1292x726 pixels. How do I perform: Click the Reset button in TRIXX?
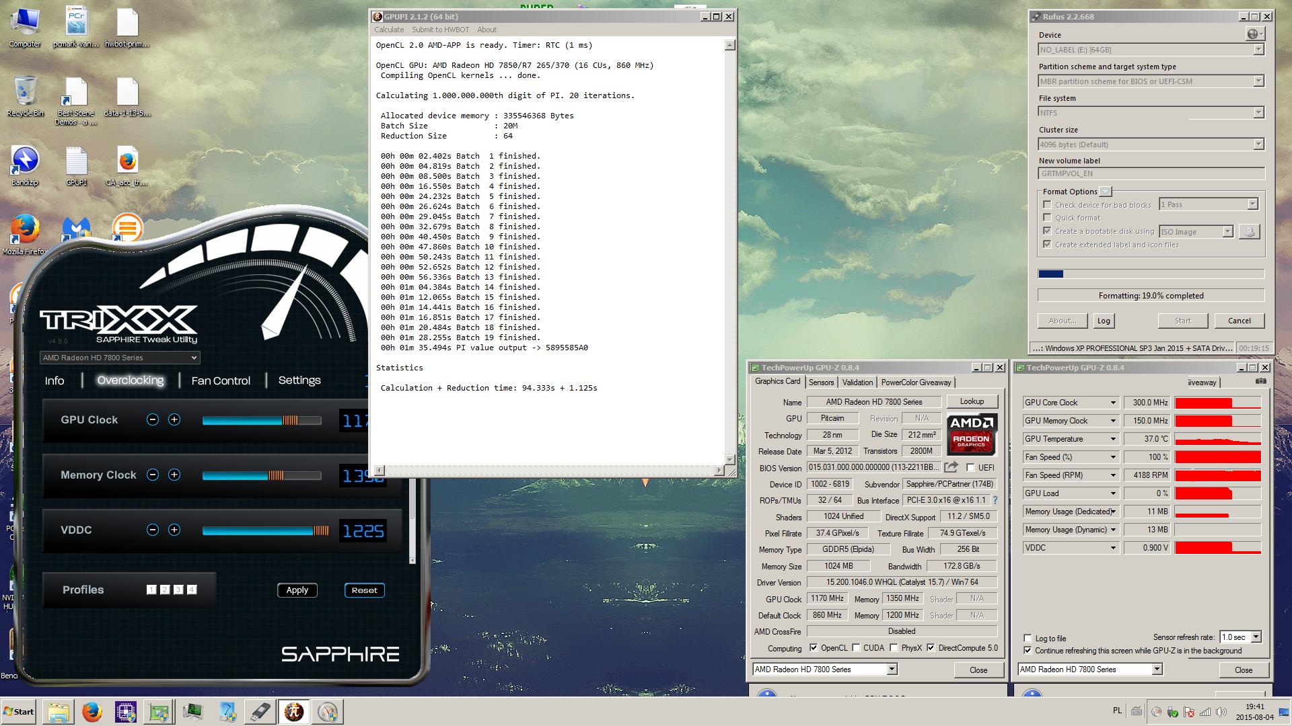[x=364, y=590]
